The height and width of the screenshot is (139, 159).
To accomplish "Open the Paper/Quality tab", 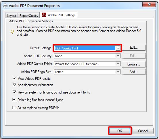I will (x=29, y=16).
